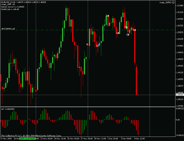Select the '#12390960 sell' order label
Image resolution: width=184 pixels, height=141 pixels.
click(8, 29)
